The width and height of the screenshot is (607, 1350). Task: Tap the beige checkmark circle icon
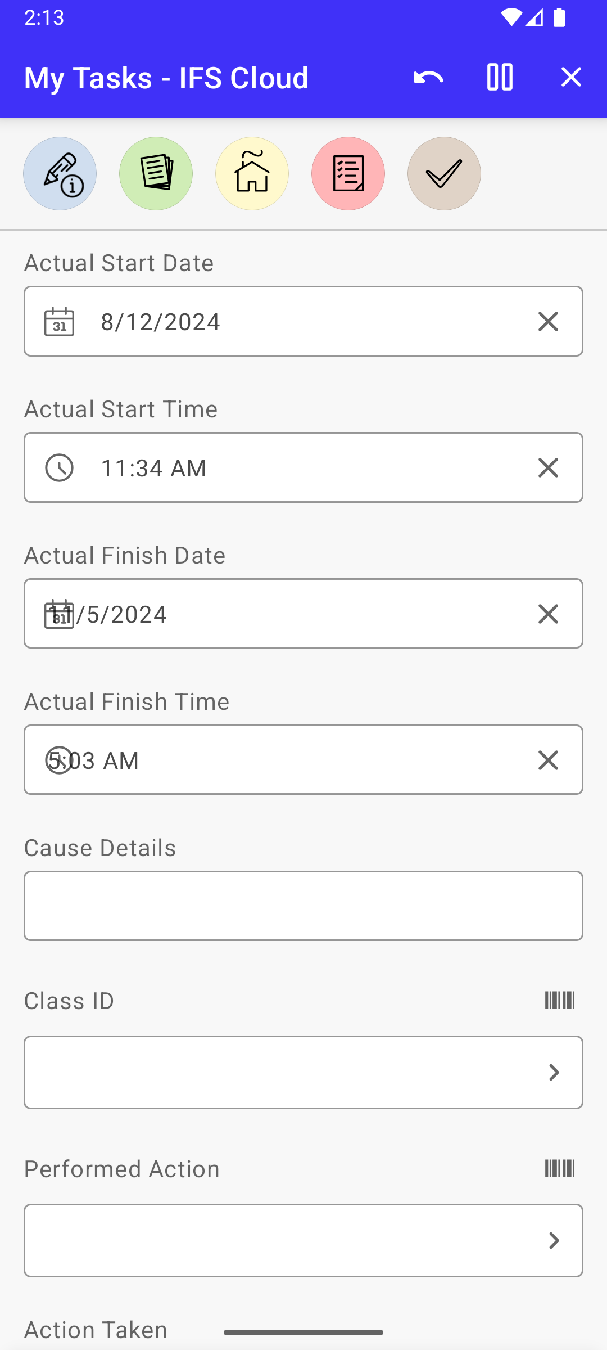point(445,174)
